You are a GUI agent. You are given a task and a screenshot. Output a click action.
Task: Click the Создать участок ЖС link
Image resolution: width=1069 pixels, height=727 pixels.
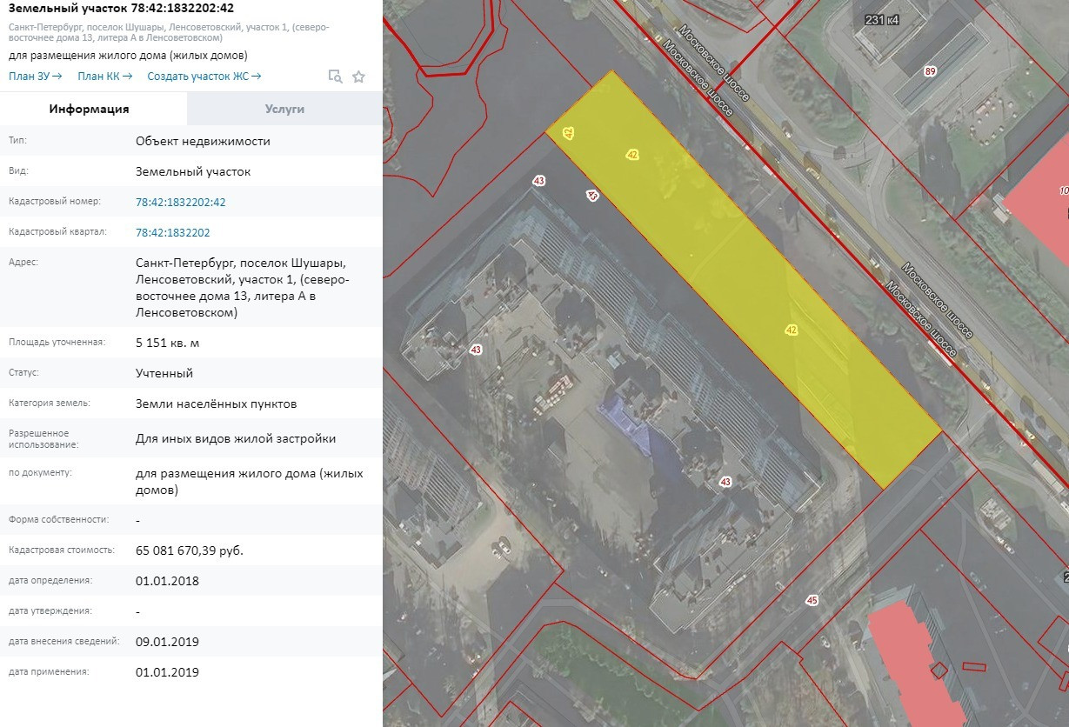pyautogui.click(x=204, y=77)
